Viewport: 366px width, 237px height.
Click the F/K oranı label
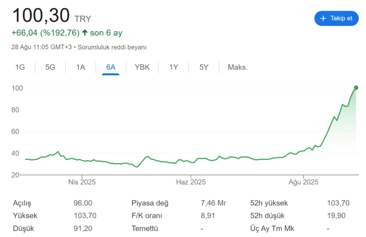click(146, 216)
